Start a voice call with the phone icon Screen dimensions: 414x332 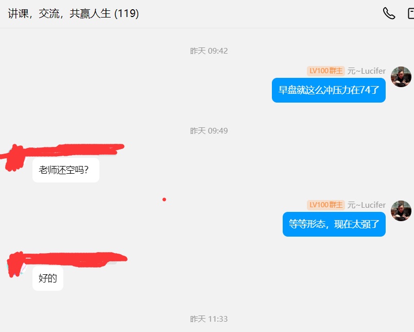pos(389,13)
